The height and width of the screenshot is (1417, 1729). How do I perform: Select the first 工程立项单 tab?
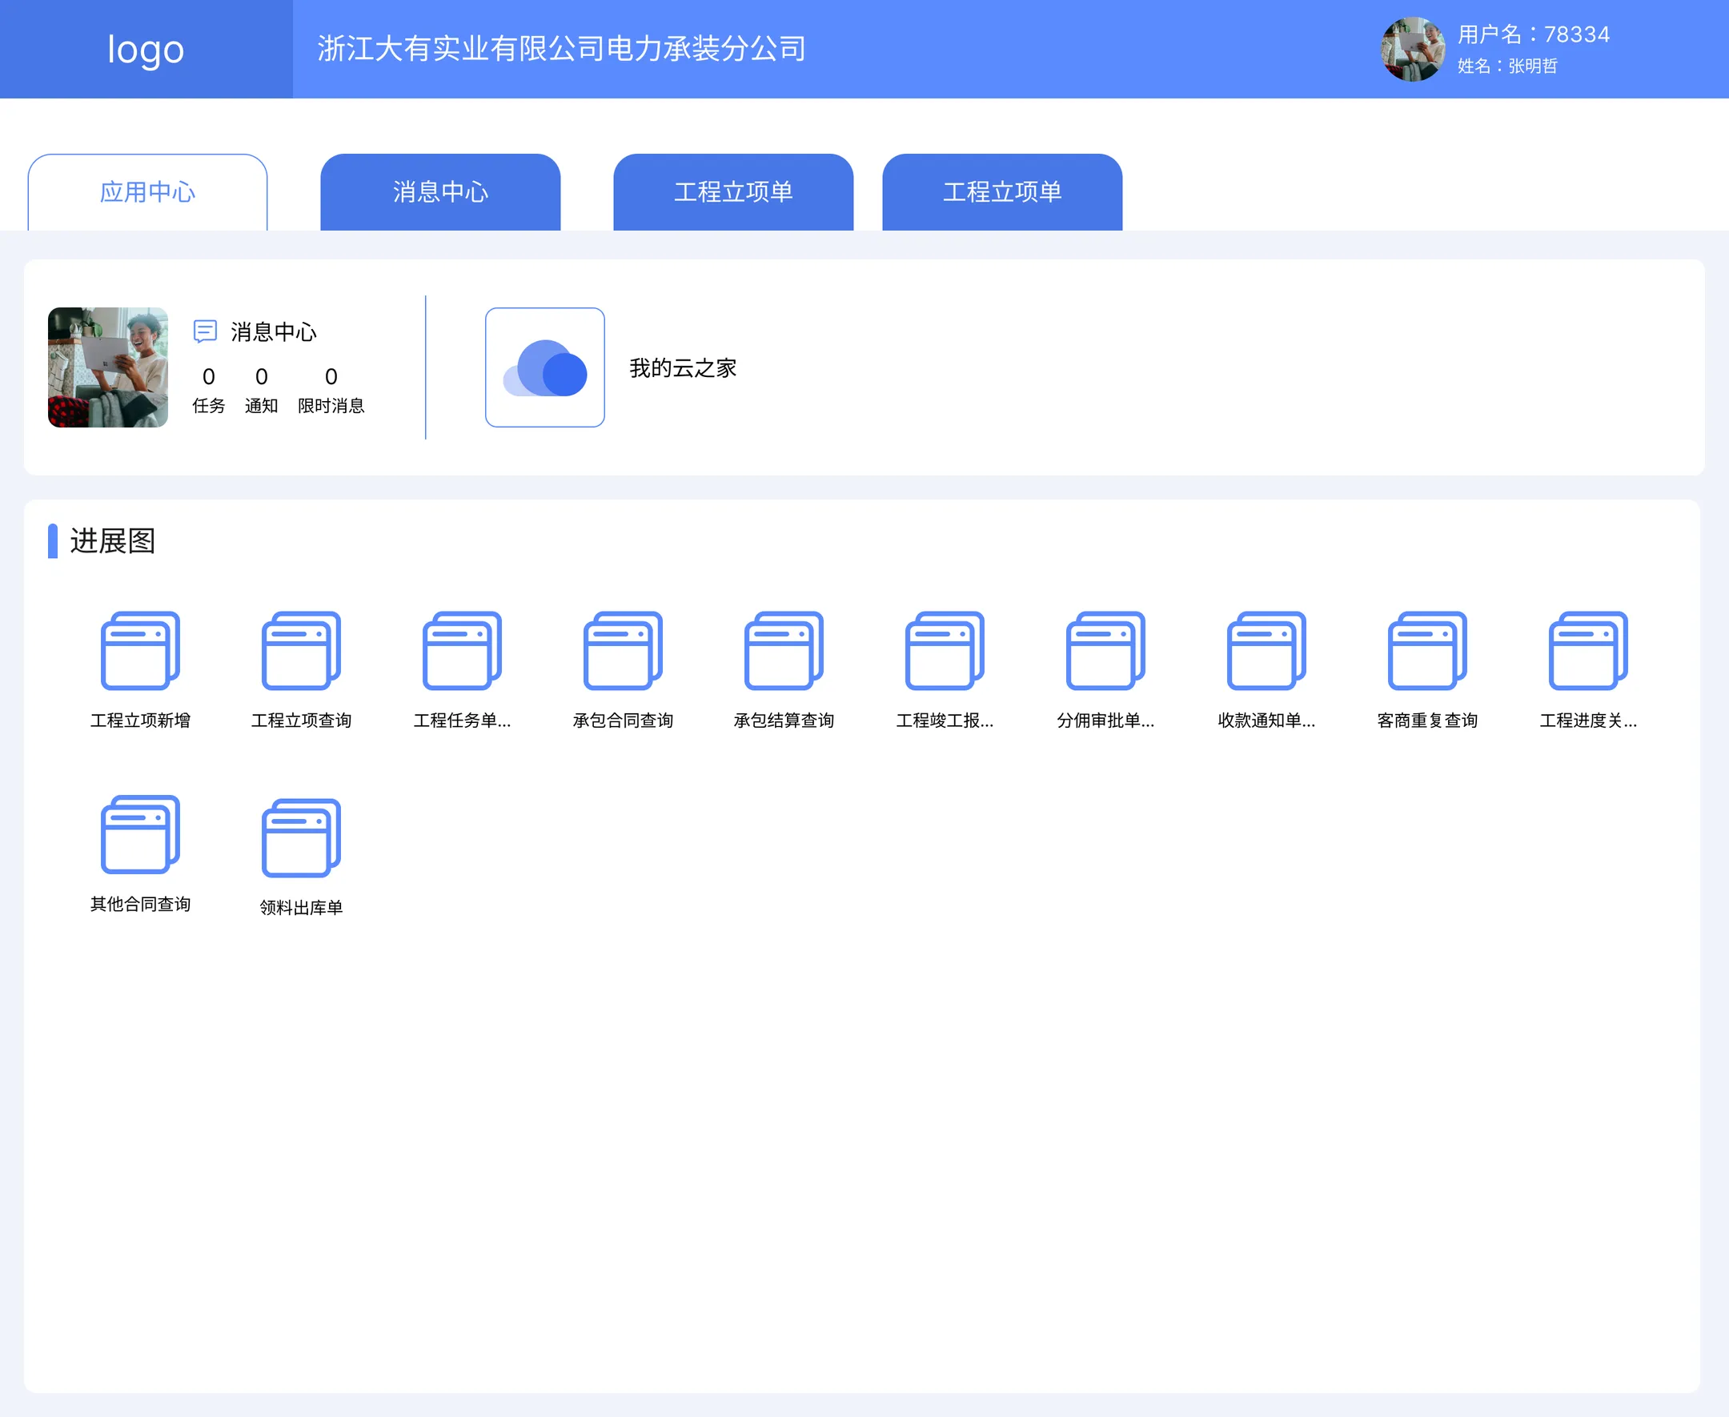pos(733,192)
